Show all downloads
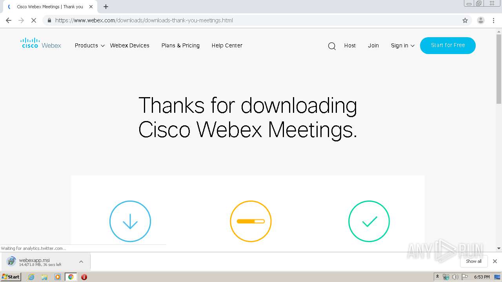502x282 pixels. point(474,261)
